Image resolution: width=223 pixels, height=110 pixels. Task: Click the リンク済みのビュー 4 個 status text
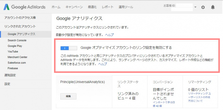[x=128, y=96]
